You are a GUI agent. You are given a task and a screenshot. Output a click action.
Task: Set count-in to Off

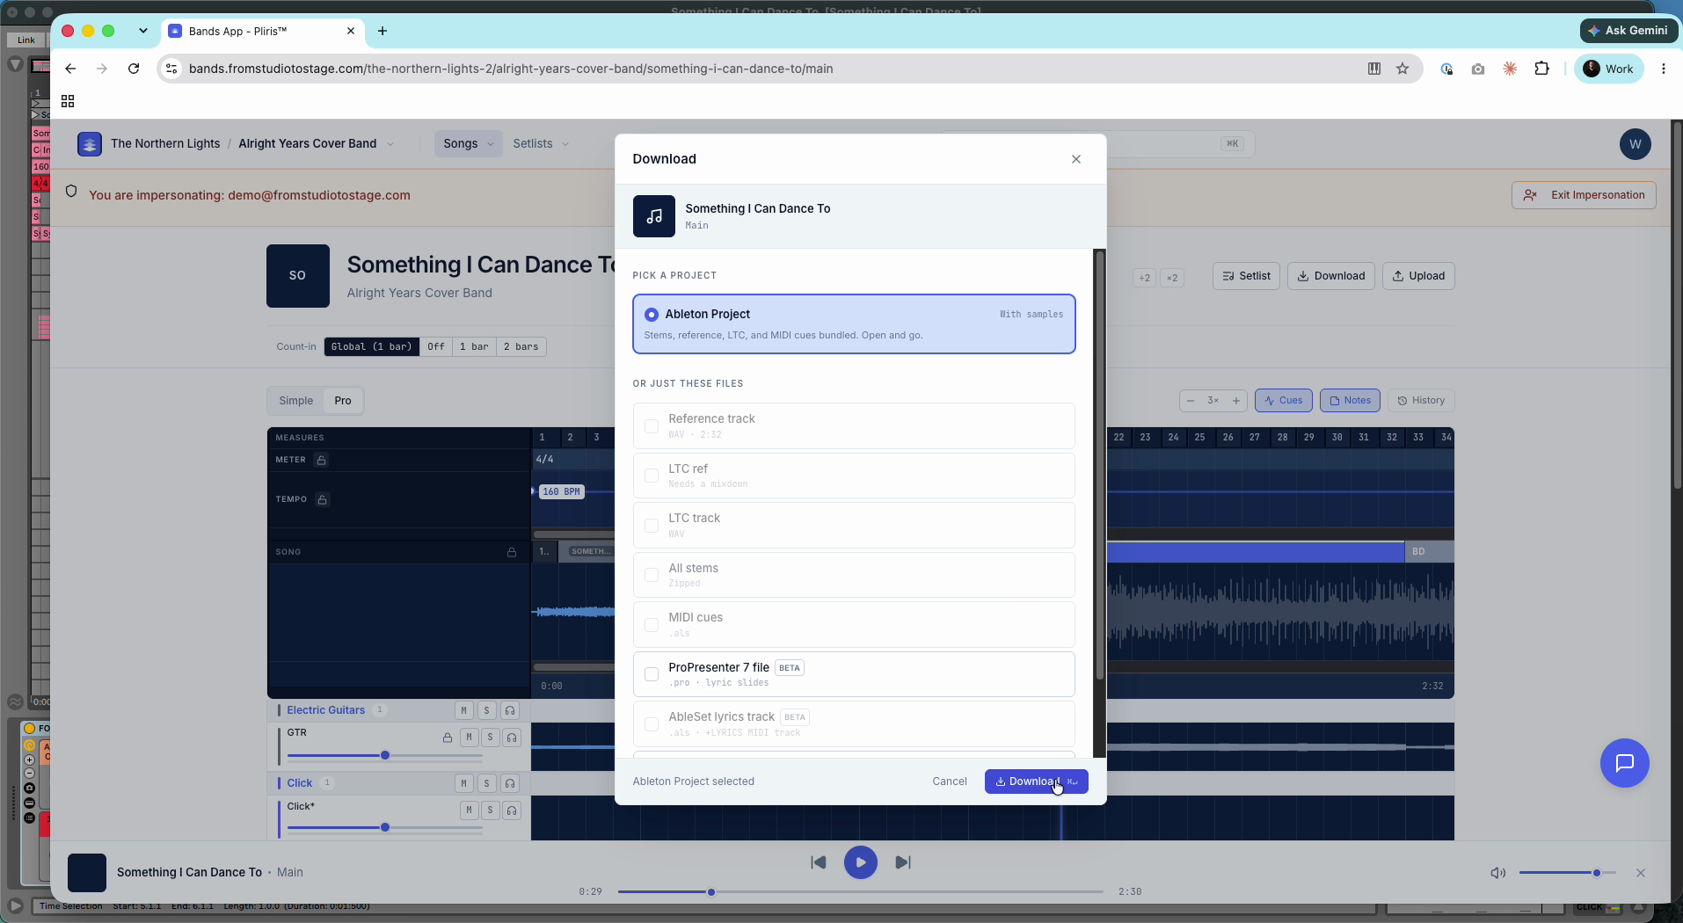click(436, 347)
